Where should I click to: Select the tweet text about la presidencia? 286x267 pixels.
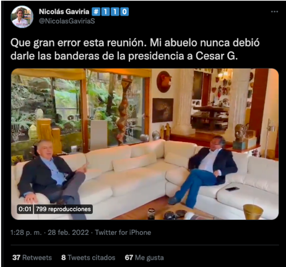pos(135,50)
